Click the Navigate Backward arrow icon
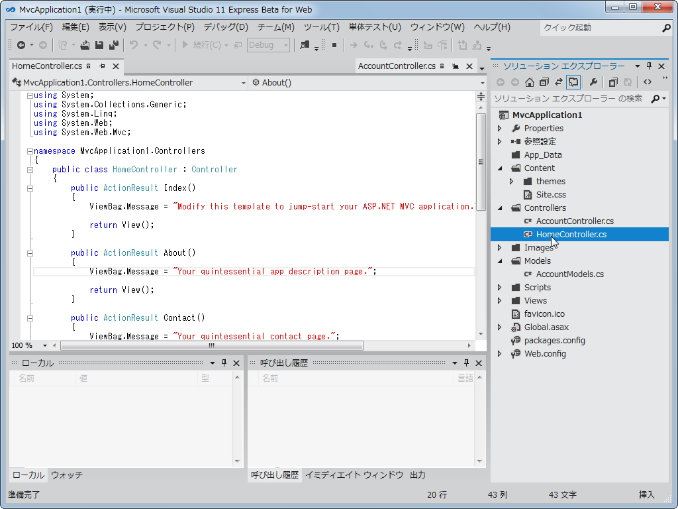The image size is (678, 509). click(x=21, y=45)
